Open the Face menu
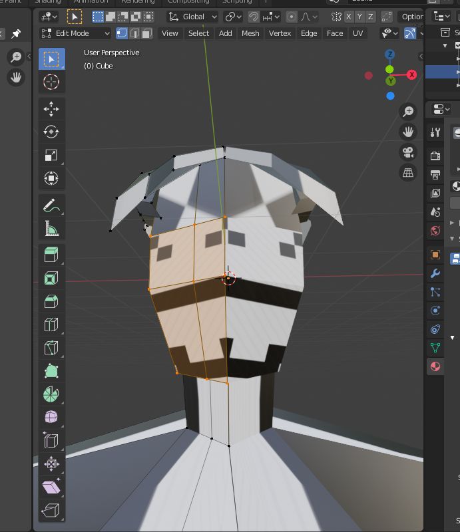 pyautogui.click(x=335, y=33)
